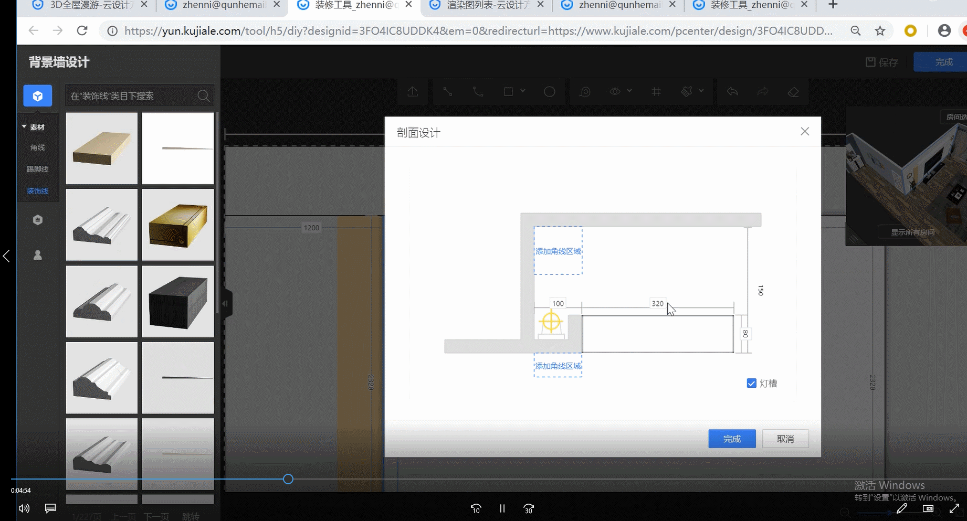967x521 pixels.
Task: Switch to the 3D全屋漫游 browser tab
Action: click(89, 5)
